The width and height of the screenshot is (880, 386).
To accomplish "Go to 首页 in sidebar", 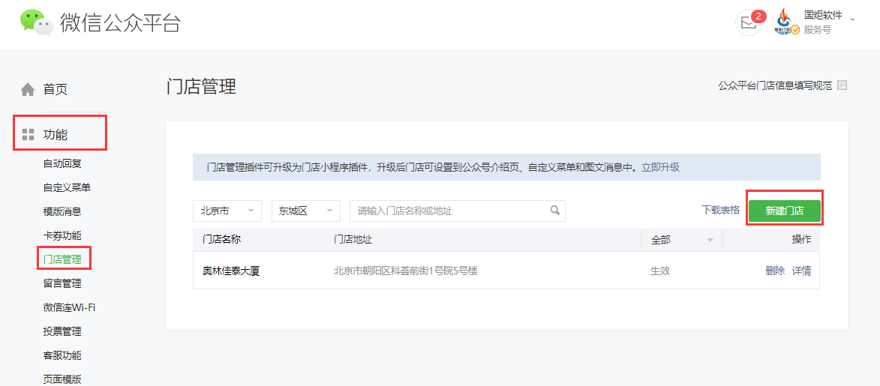I will pos(56,89).
